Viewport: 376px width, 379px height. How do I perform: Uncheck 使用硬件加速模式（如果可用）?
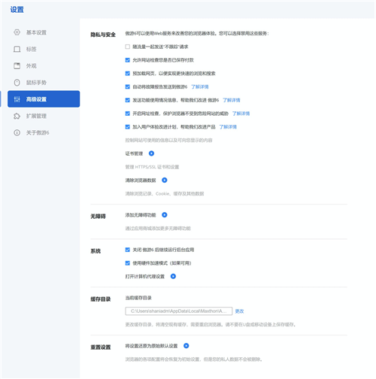pos(128,263)
